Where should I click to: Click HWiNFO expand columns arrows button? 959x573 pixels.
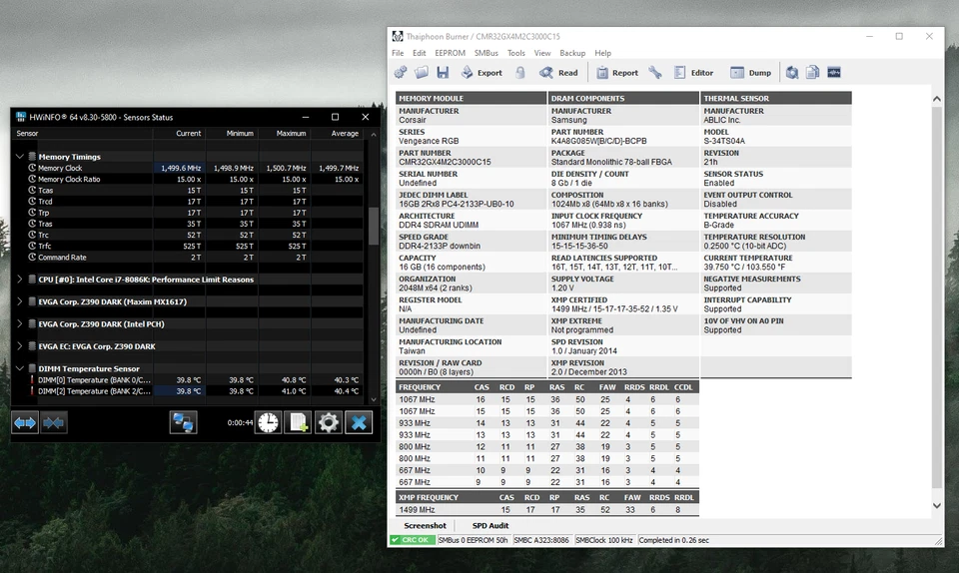point(25,422)
